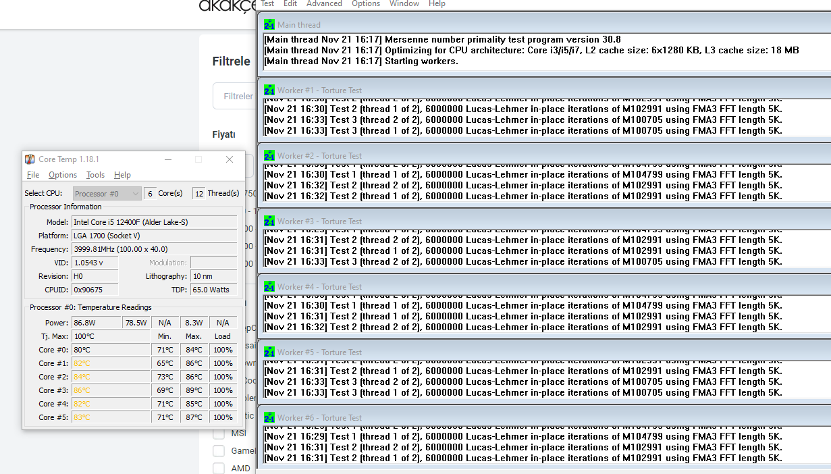Viewport: 831px width, 474px height.
Task: Click the core count field showing 6
Action: click(x=150, y=194)
